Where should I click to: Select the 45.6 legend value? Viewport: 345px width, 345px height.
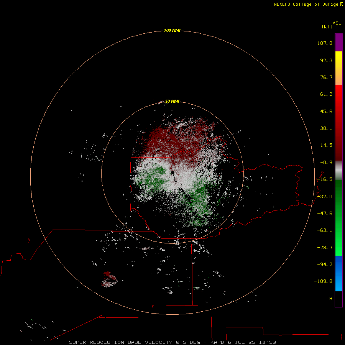click(x=326, y=111)
